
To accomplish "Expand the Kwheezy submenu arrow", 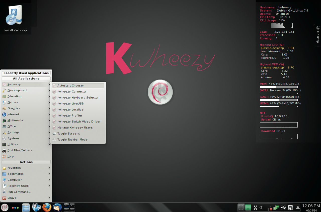I will (49, 84).
